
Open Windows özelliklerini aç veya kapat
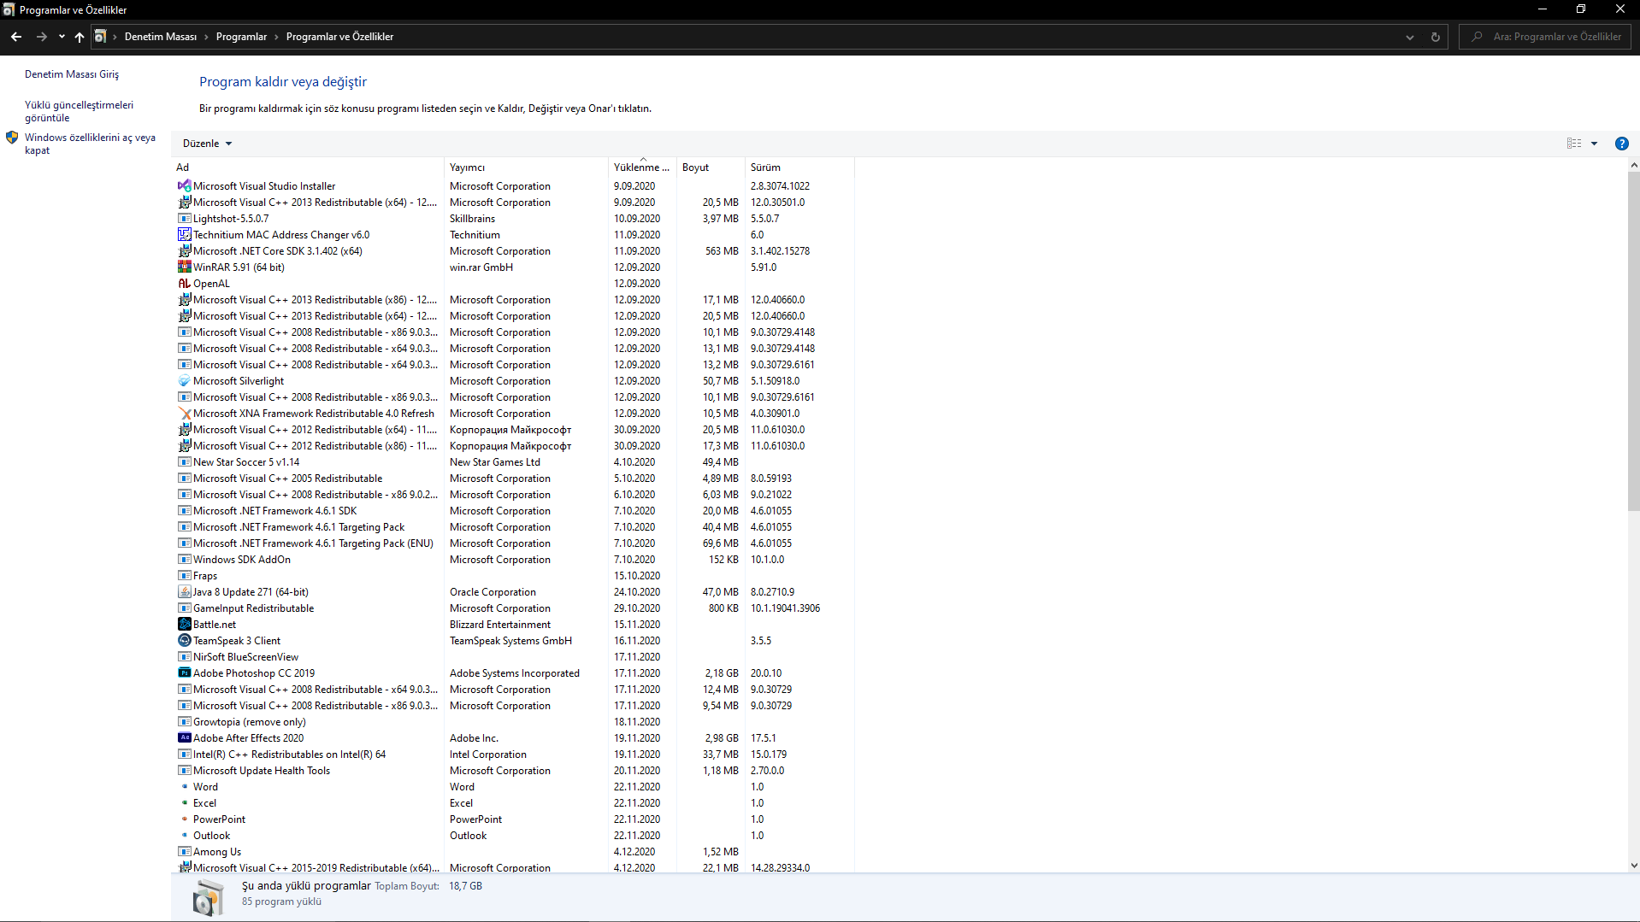click(90, 144)
